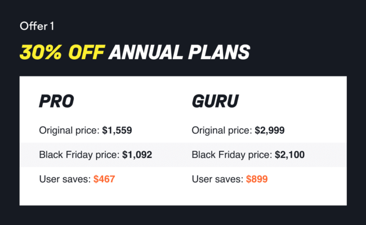Click the yellow 30% OFF text
366x225 pixels.
coord(62,51)
